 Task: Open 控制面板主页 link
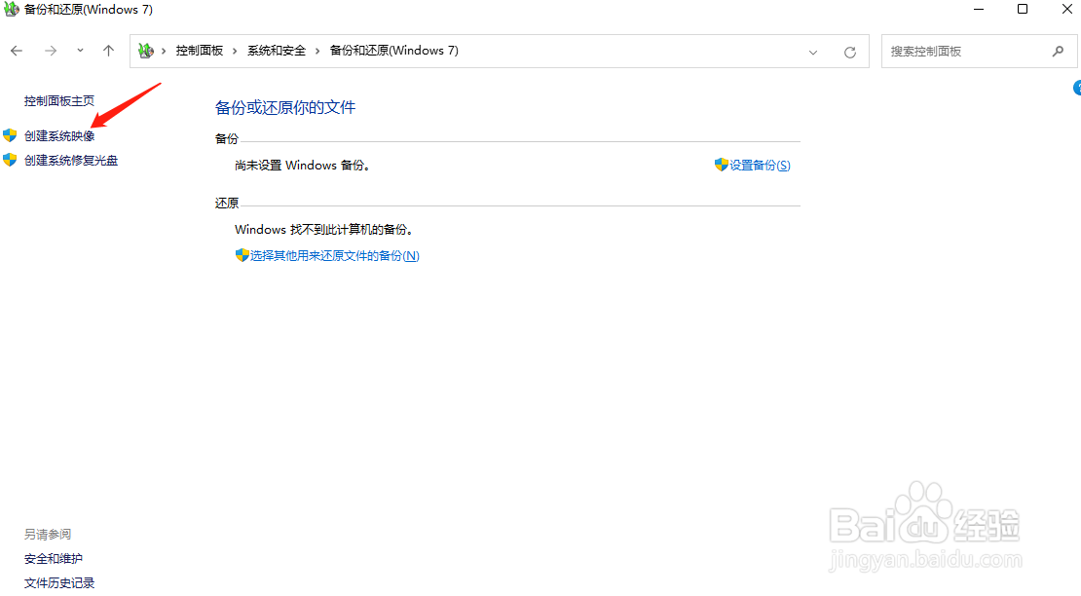pos(59,100)
